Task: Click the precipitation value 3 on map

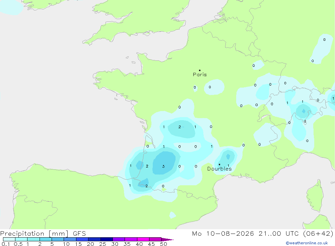Action: coord(163,166)
